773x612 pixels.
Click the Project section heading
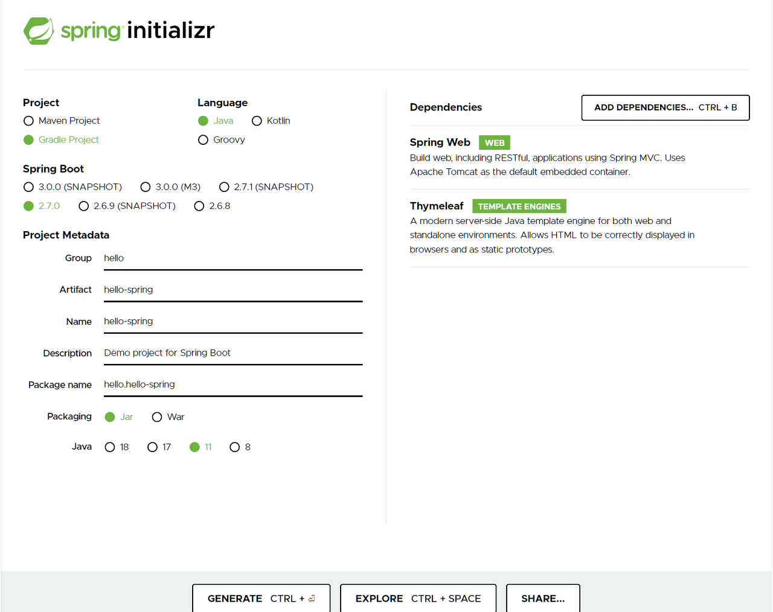pyautogui.click(x=41, y=103)
